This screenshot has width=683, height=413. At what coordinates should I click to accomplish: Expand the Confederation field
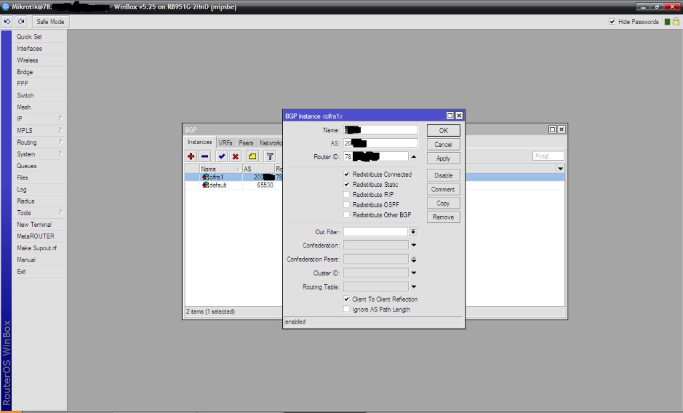pos(414,246)
